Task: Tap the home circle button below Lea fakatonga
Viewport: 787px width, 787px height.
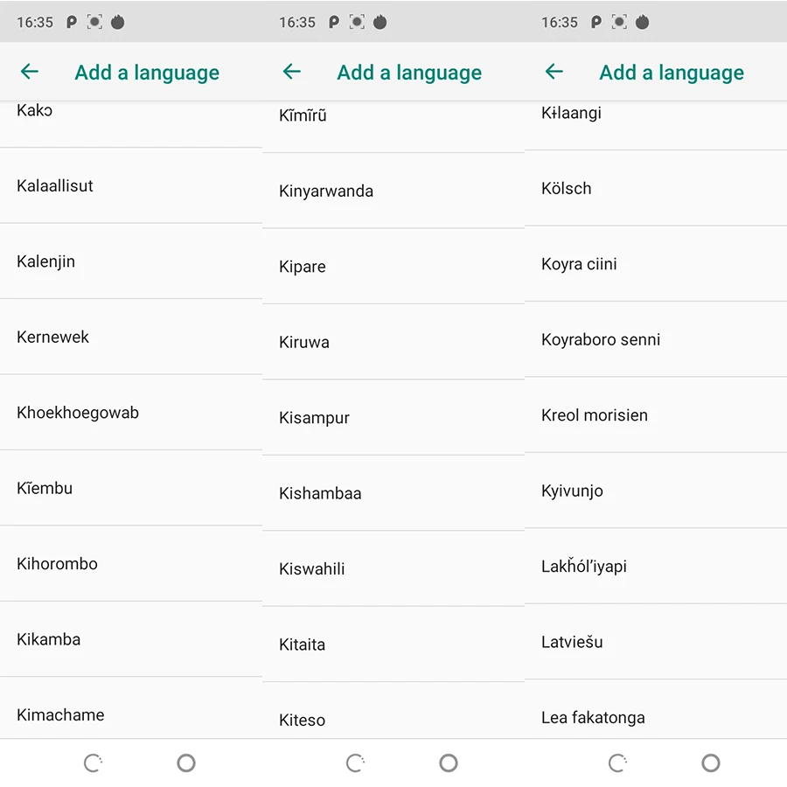Action: [711, 763]
